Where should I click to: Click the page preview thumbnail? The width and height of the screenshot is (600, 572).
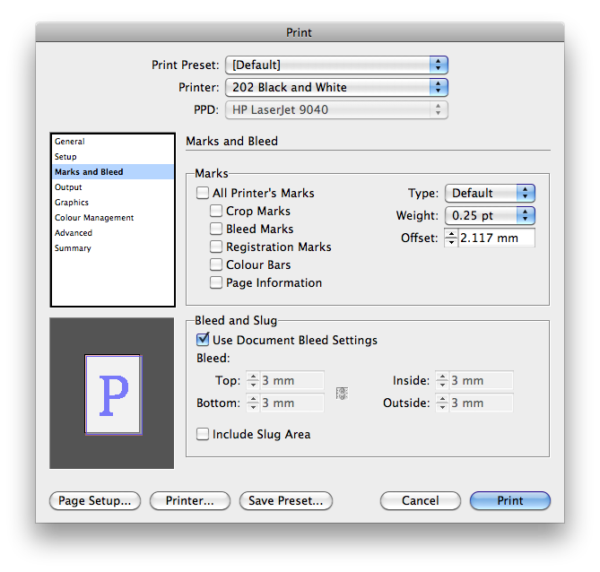click(x=113, y=394)
